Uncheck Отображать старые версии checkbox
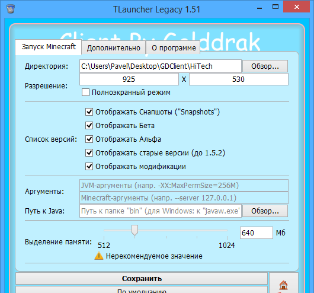Image resolution: width=314 pixels, height=293 pixels. (x=89, y=153)
